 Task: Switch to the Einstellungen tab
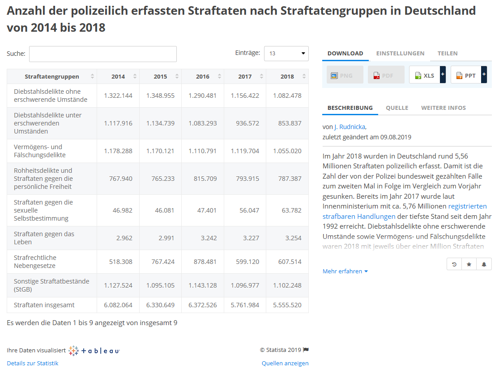pyautogui.click(x=400, y=53)
